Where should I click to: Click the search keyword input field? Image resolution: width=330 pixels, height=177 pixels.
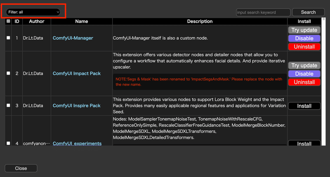click(x=263, y=12)
